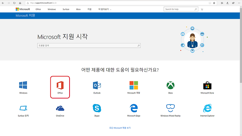Viewport: 242px width, 136px height.
Task: Click the Microsoft 지원 banner link
Action: pos(25,15)
